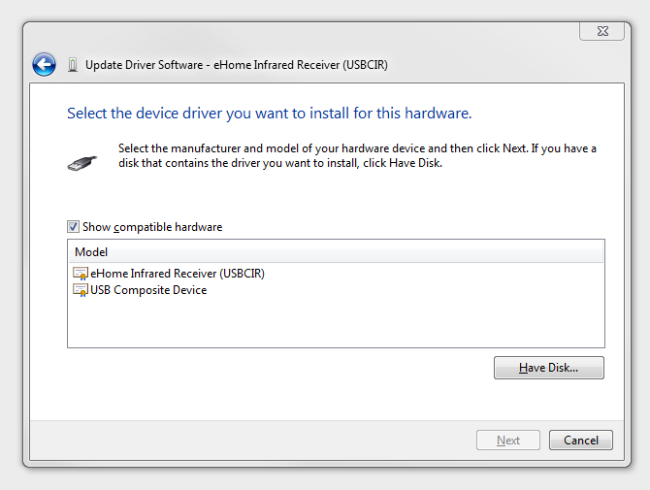Click the Model column header
650x490 pixels.
(336, 251)
